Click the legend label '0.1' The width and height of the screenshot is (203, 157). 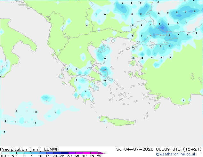tap(4, 156)
